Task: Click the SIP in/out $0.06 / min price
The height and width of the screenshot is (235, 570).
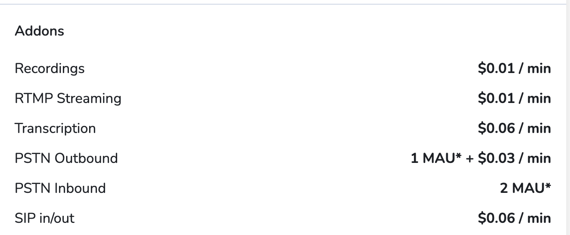Action: click(514, 218)
